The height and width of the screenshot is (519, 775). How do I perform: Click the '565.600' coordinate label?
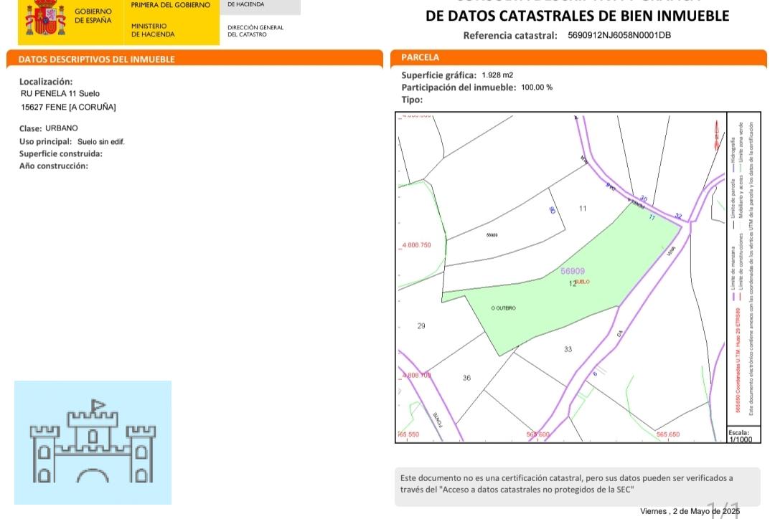coord(537,434)
